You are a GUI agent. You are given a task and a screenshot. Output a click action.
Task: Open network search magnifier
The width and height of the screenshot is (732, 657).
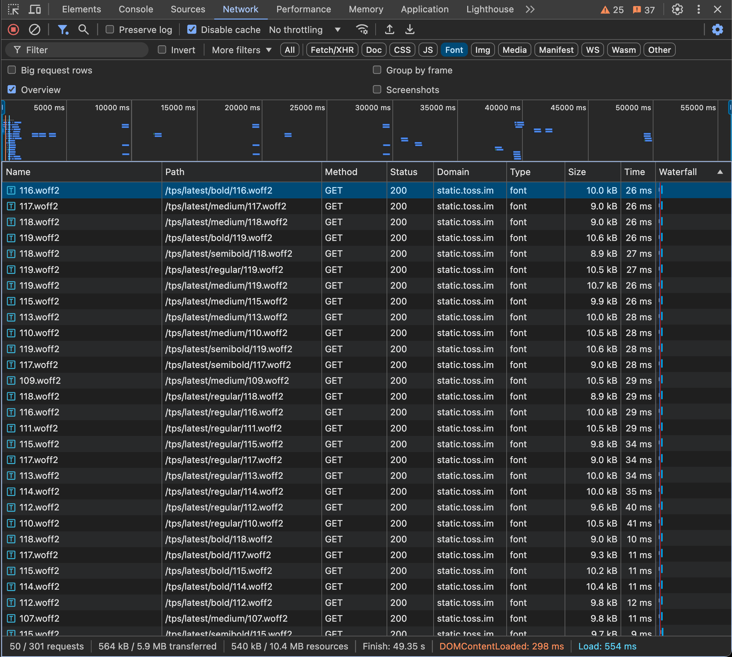click(x=84, y=30)
